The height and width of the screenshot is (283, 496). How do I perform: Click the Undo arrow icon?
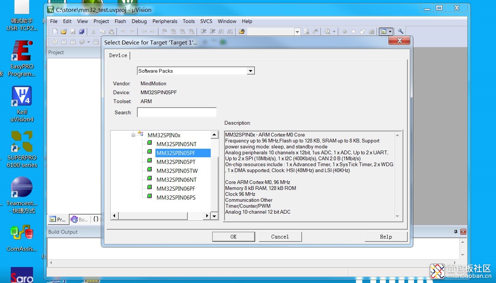pyautogui.click(x=123, y=32)
